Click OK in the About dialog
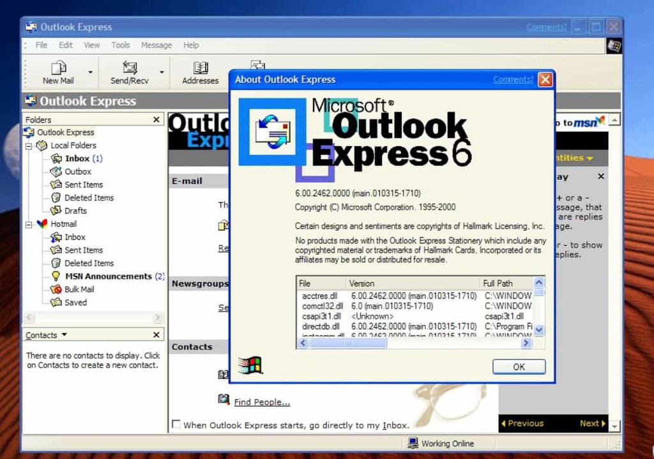This screenshot has height=459, width=654. 519,366
